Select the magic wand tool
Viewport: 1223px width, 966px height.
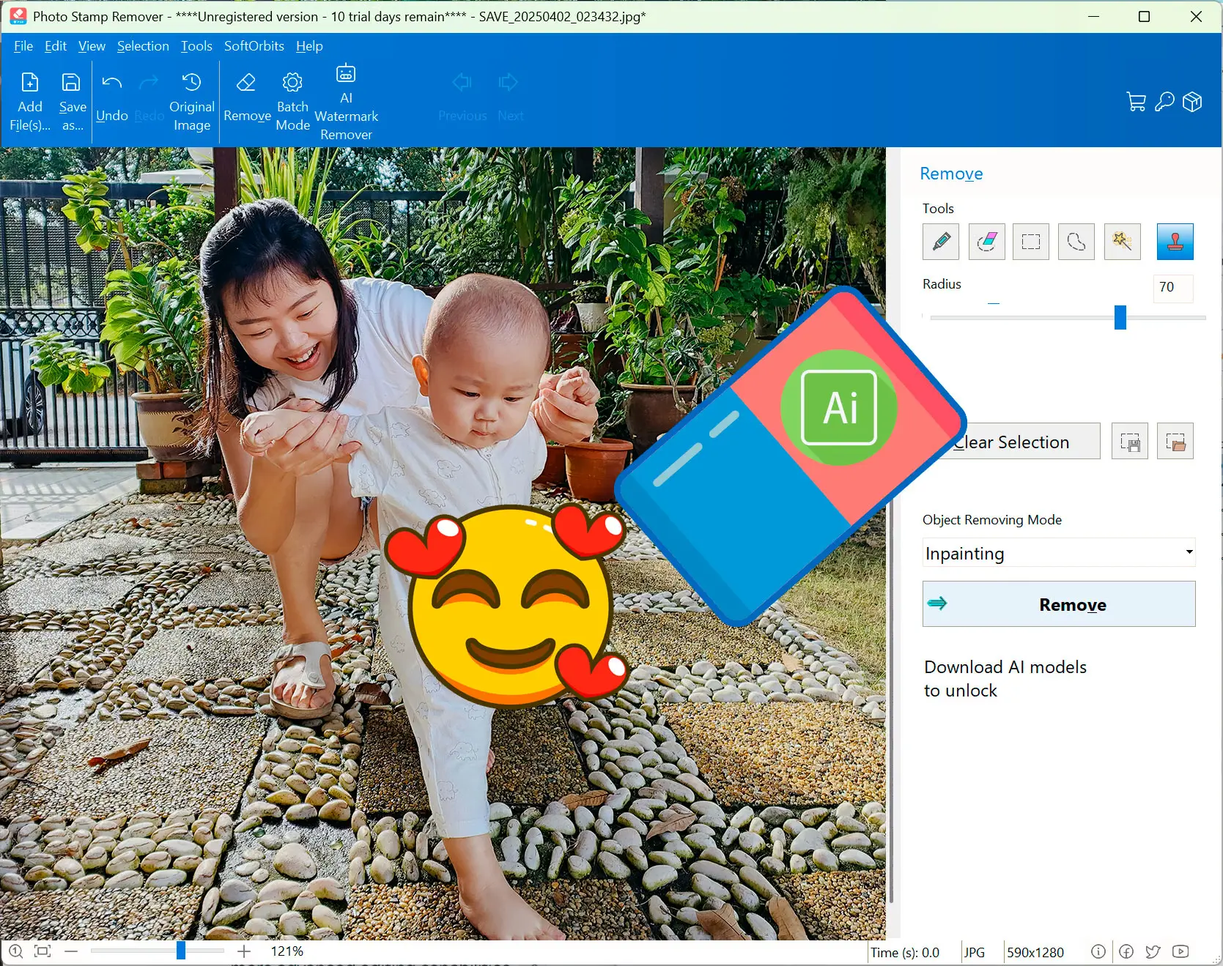(x=1122, y=242)
